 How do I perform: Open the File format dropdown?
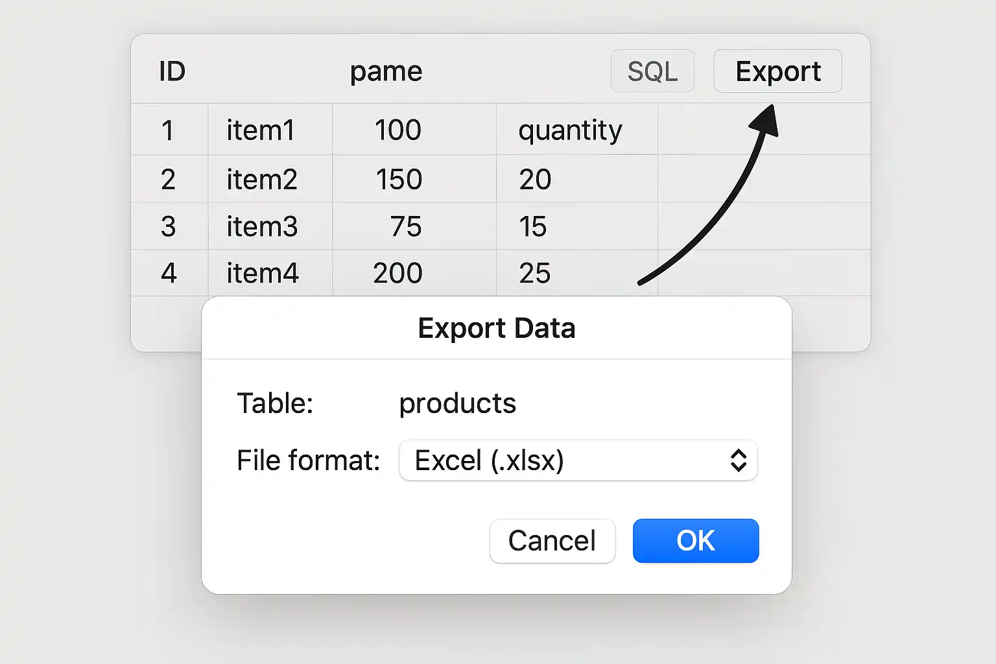click(x=578, y=460)
